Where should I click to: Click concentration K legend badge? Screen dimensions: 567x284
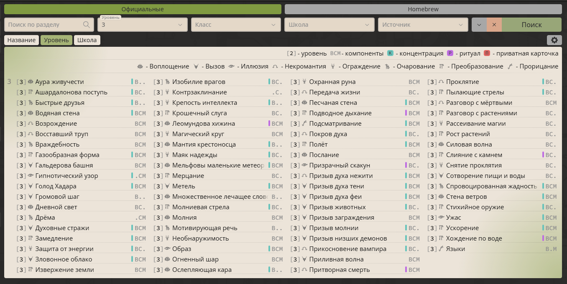pos(391,53)
